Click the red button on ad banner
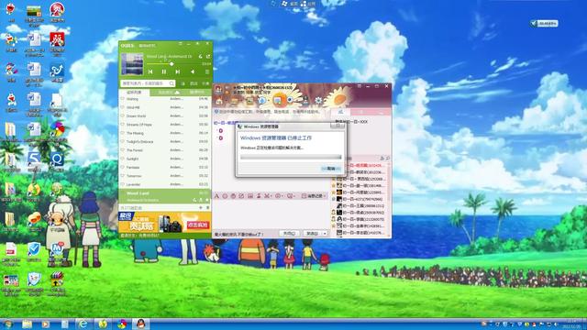This screenshot has width=587, height=330. pyautogui.click(x=198, y=225)
